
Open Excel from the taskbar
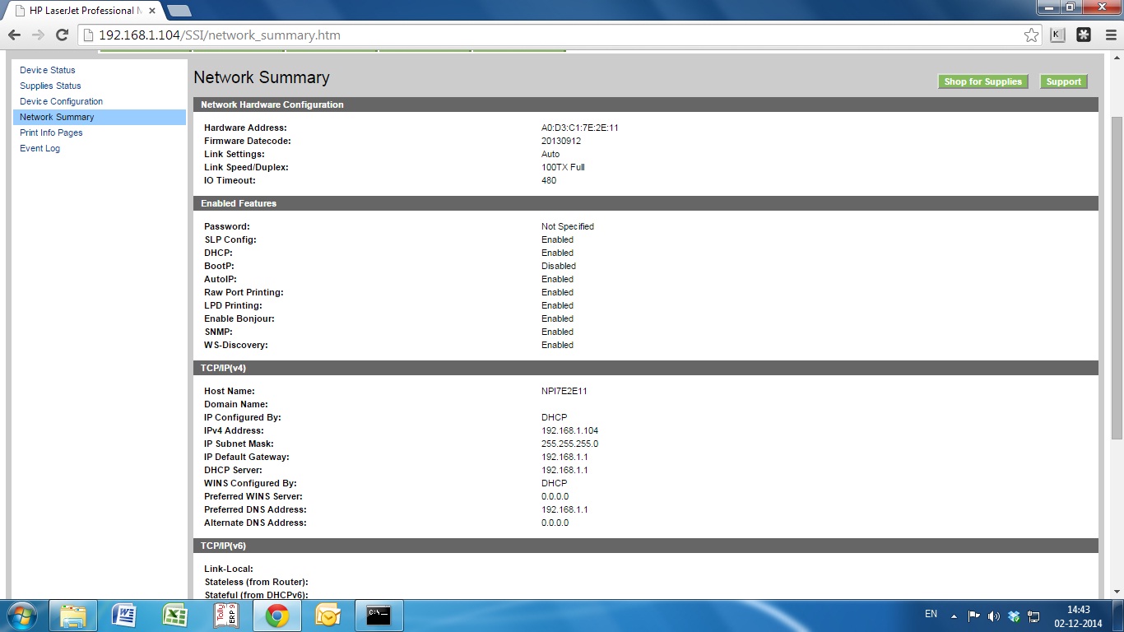point(174,616)
